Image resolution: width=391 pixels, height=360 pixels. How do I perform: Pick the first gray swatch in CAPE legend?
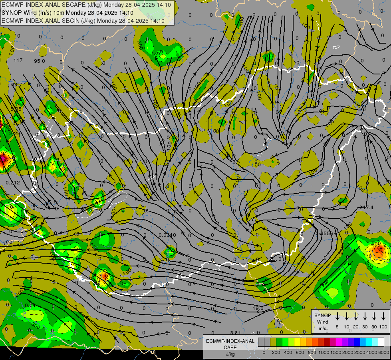[261, 342]
